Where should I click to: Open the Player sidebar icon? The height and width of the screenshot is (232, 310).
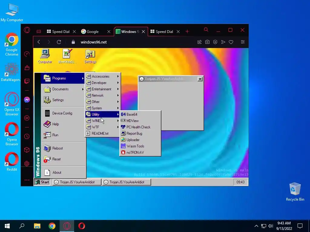point(27,118)
